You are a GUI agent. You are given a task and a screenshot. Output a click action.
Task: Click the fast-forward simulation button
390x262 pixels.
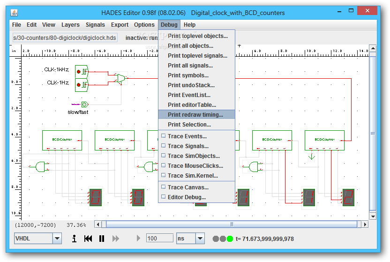pos(116,239)
